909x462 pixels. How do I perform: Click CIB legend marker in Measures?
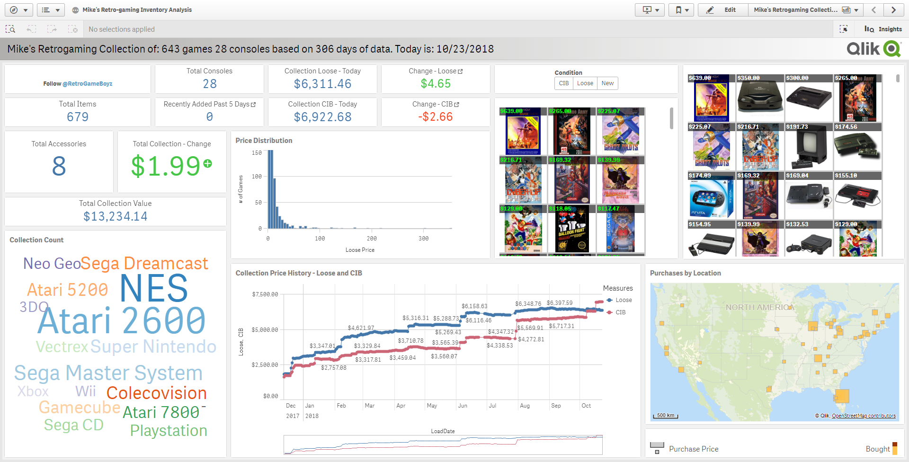click(x=610, y=312)
